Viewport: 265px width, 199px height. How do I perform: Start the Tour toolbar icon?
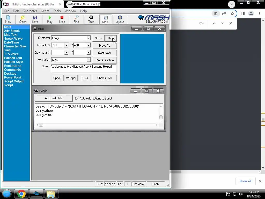91,19
